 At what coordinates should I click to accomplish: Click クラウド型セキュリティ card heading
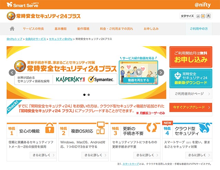(x=187, y=131)
